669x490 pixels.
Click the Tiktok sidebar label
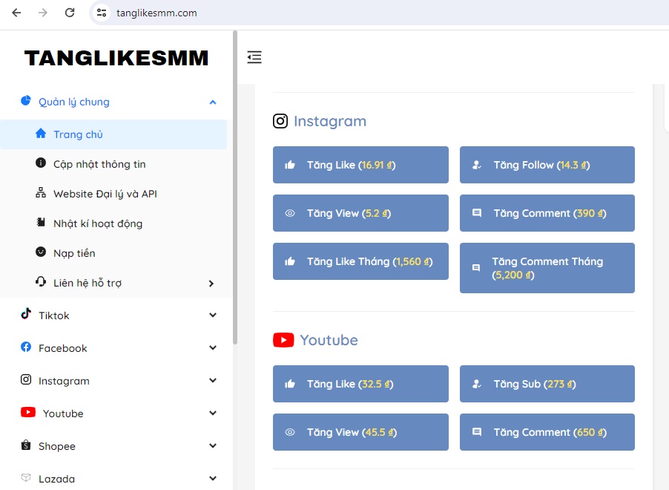pos(53,316)
